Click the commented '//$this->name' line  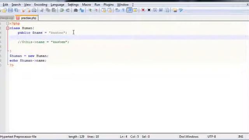pyautogui.click(x=43, y=42)
